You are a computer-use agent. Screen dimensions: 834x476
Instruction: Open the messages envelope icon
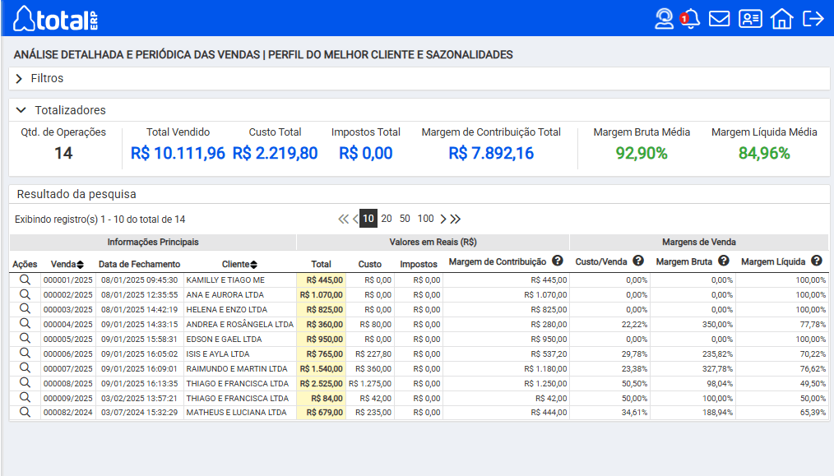pyautogui.click(x=720, y=18)
